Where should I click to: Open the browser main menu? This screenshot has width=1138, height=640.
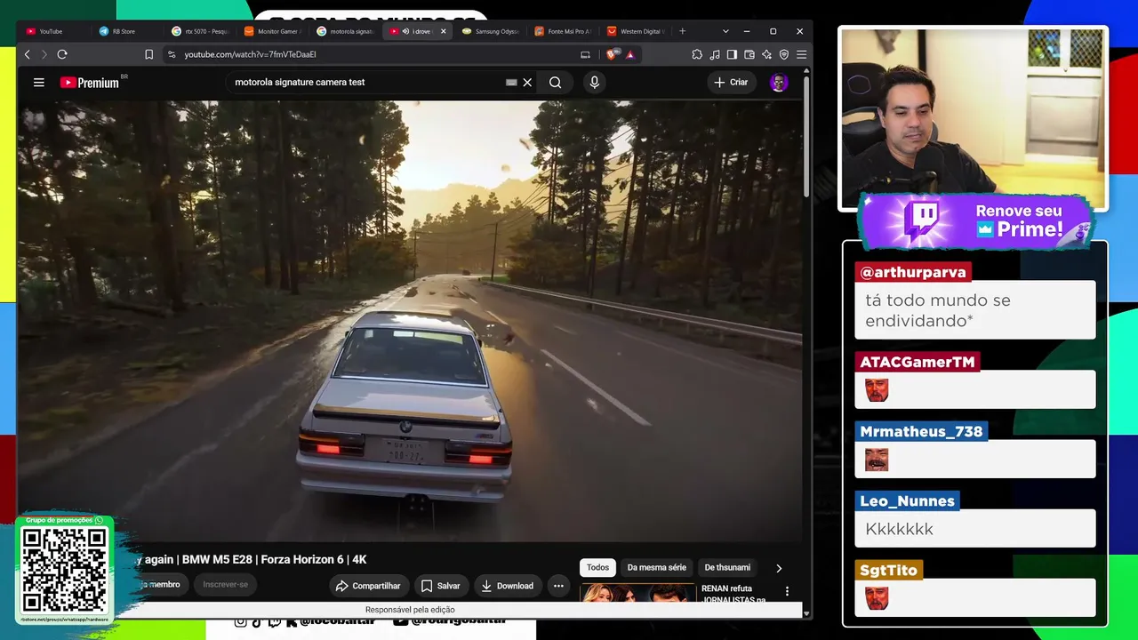pyautogui.click(x=801, y=54)
